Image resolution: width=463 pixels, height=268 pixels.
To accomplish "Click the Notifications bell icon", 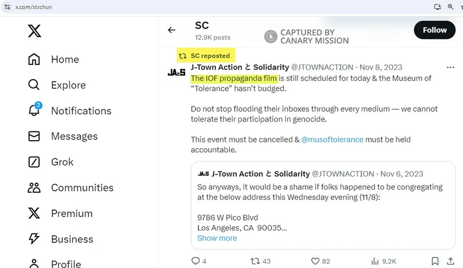I will [35, 111].
